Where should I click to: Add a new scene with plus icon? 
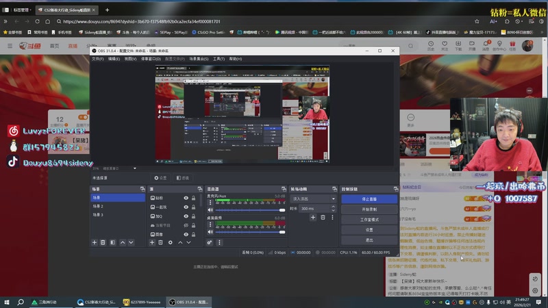click(x=95, y=242)
